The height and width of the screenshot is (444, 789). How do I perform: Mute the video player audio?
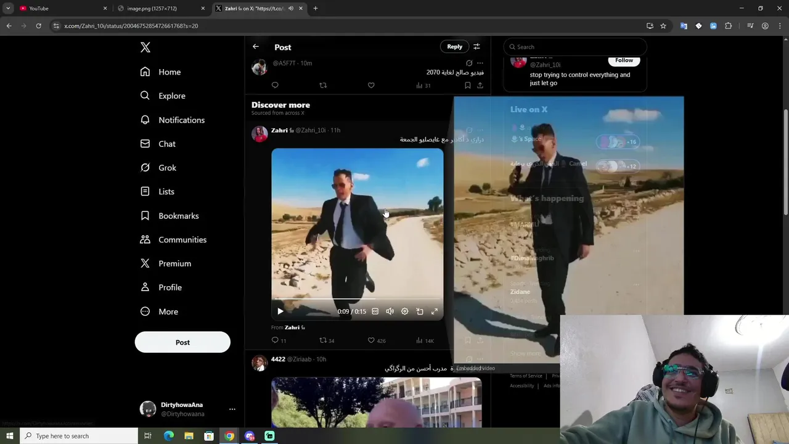[390, 311]
